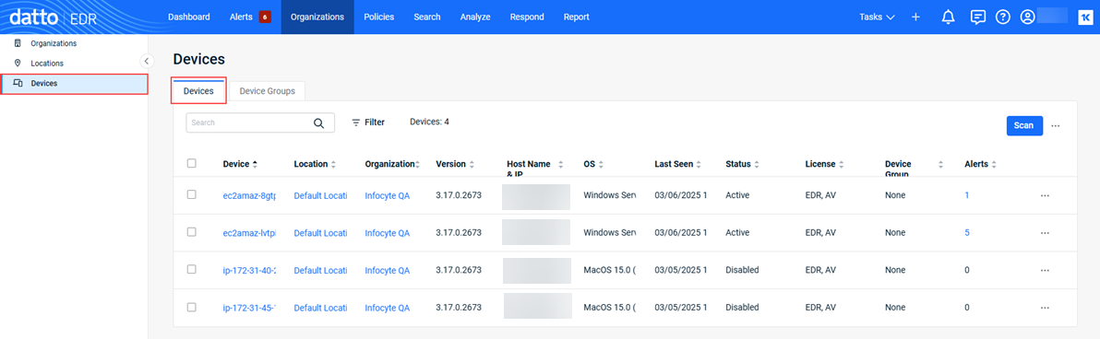
Task: Click the help question mark icon
Action: tap(1002, 17)
